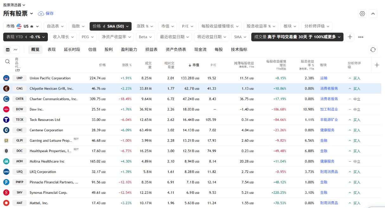
Task: Switch to the 技术指标 tab
Action: (x=239, y=50)
